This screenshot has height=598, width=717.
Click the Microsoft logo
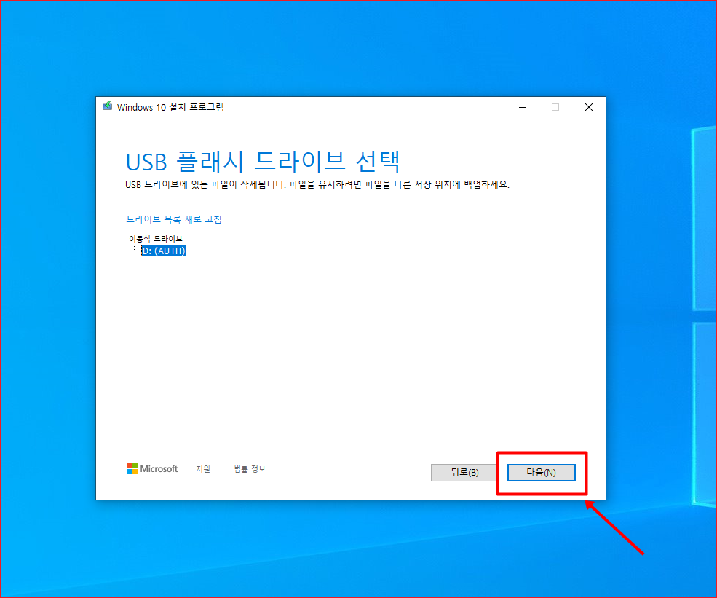152,469
